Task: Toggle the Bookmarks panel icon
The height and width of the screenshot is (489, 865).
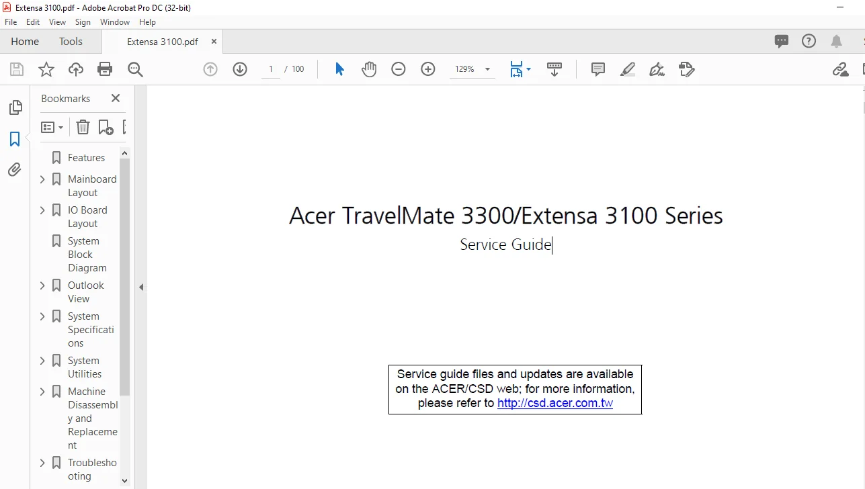Action: (15, 139)
